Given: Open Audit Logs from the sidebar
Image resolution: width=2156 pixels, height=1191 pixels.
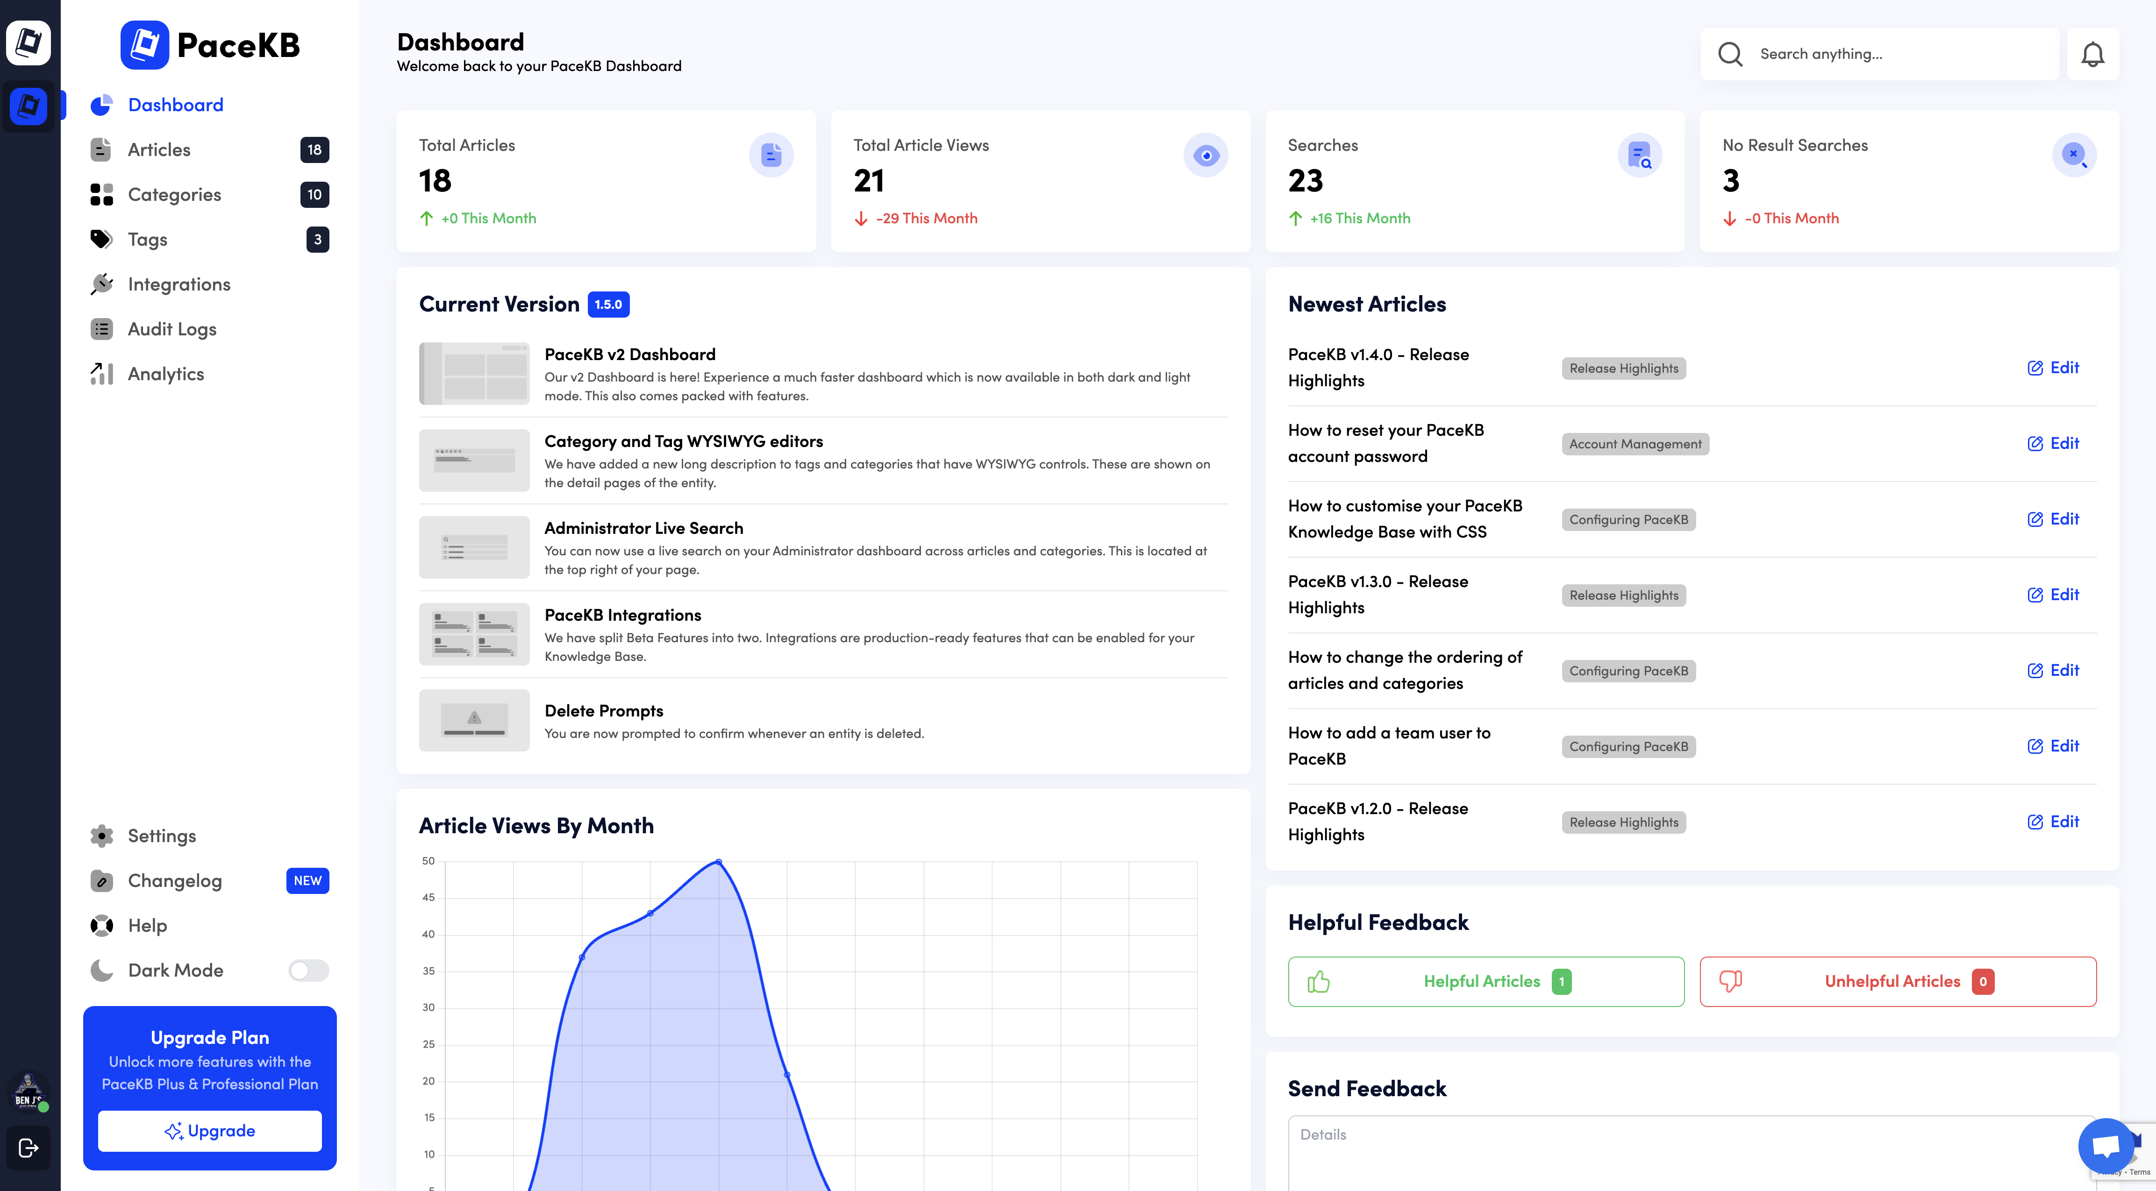Looking at the screenshot, I should click(171, 329).
